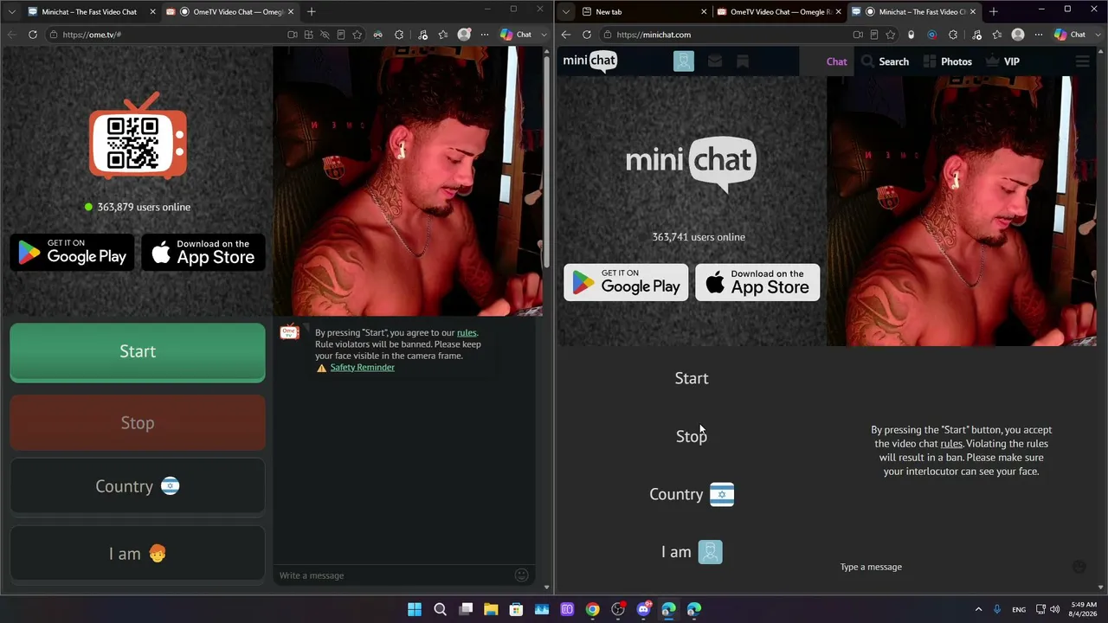Click the OmeTV 'Write a message' field

tap(394, 575)
